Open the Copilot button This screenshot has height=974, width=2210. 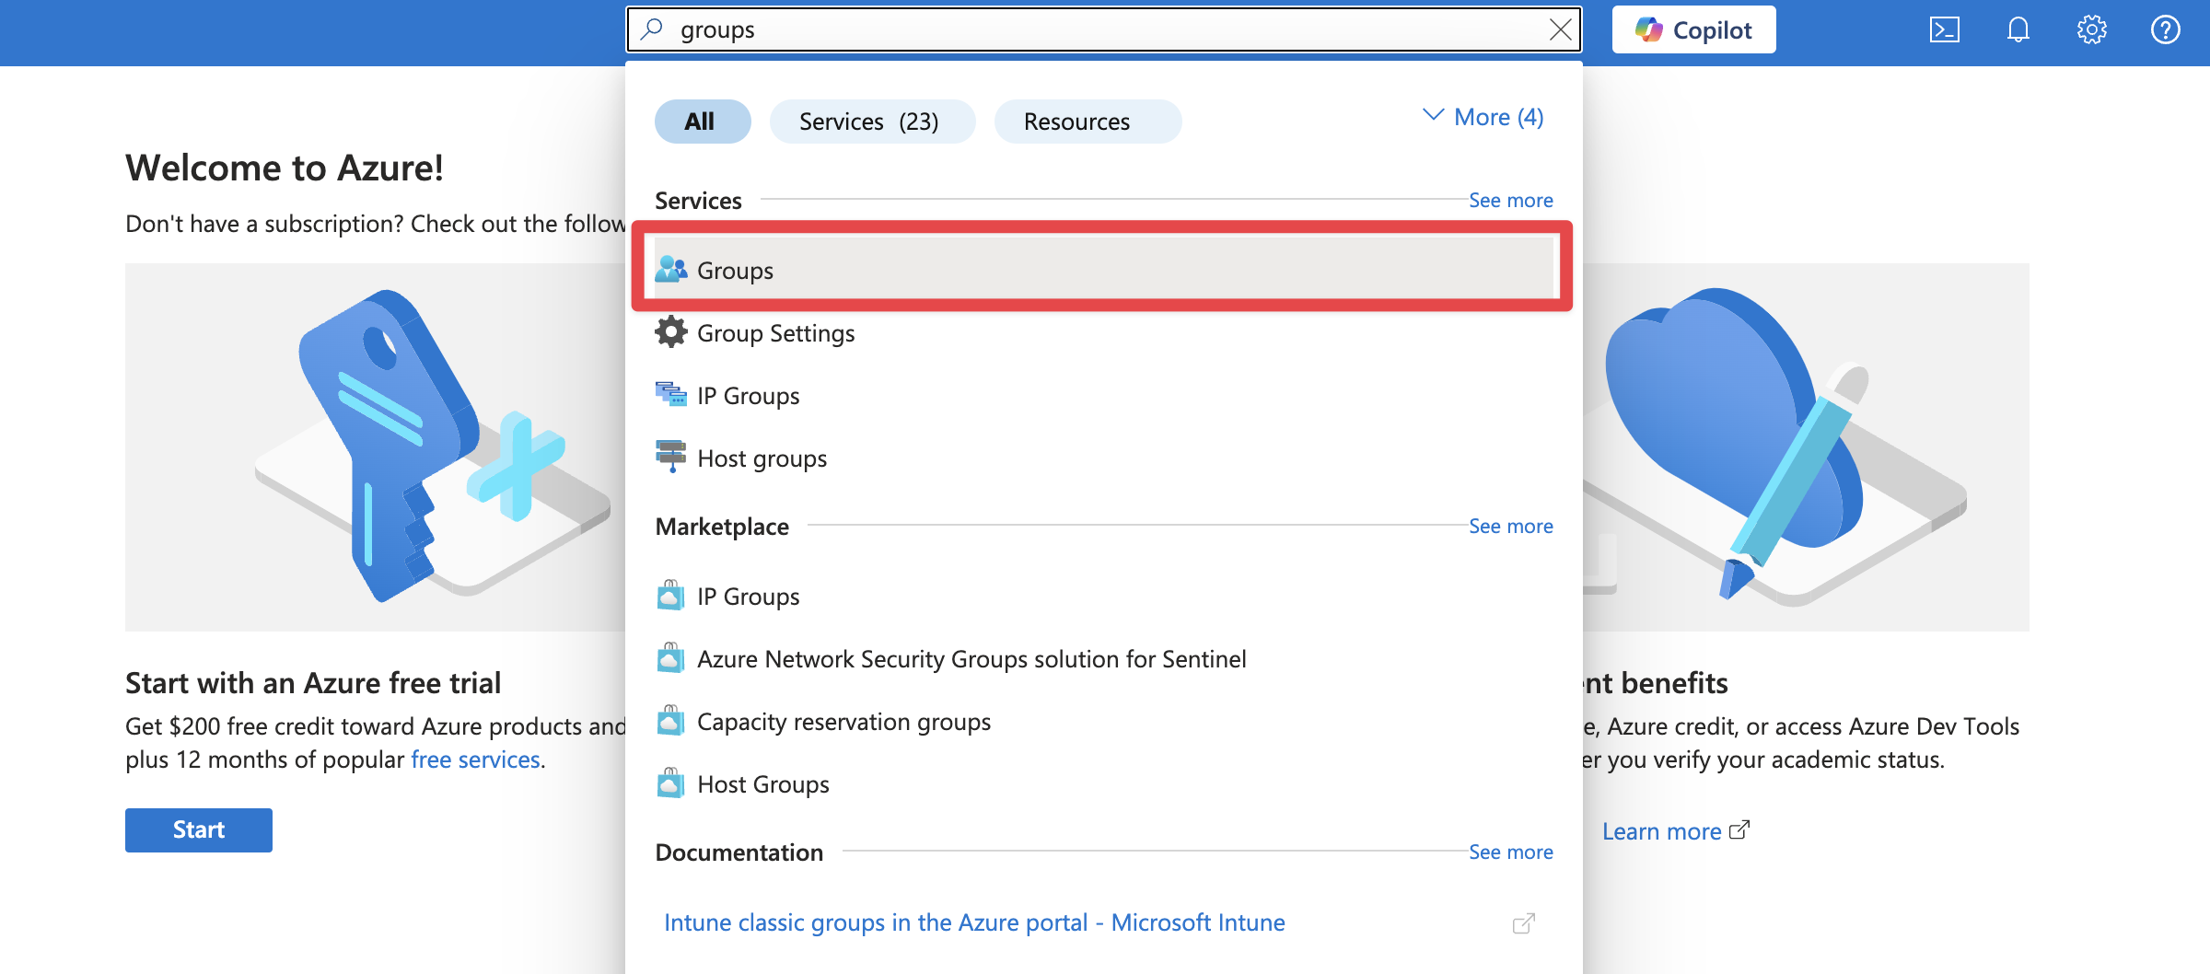tap(1693, 30)
